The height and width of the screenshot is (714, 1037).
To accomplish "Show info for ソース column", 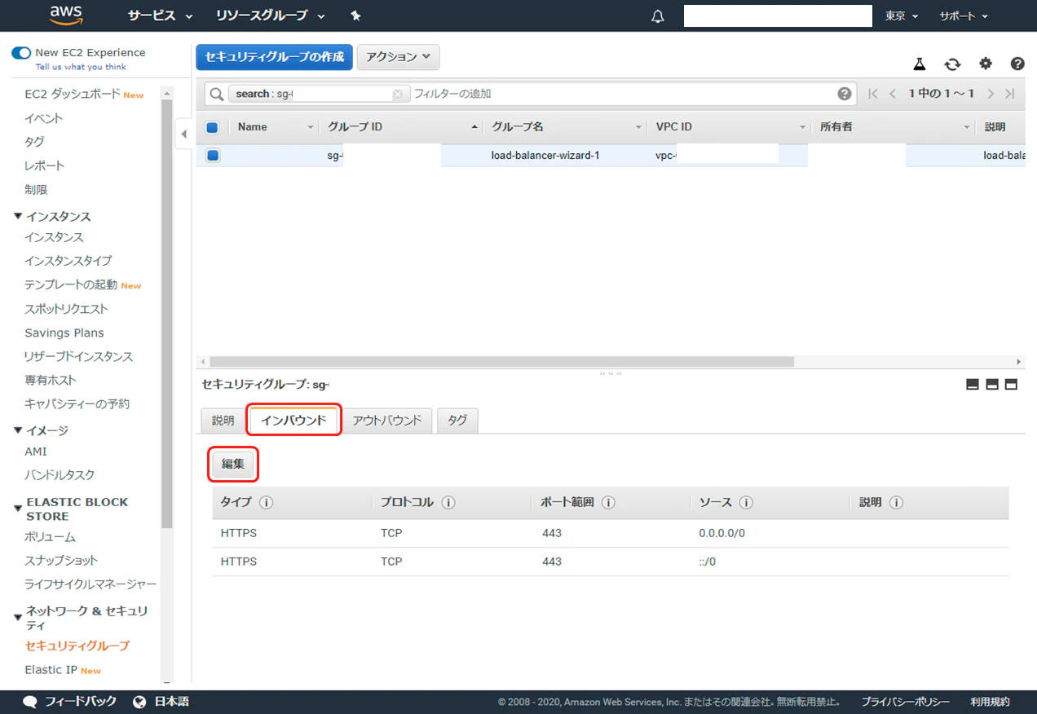I will tap(746, 503).
